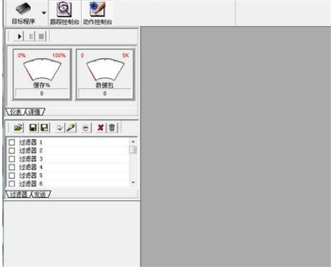The height and width of the screenshot is (267, 331).
Task: Switch to the 详情 tab beside the gauges tab
Action: tap(35, 112)
